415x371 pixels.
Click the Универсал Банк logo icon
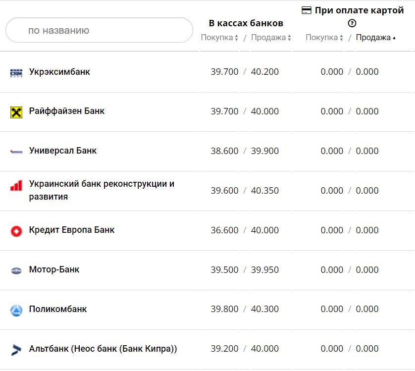point(16,152)
